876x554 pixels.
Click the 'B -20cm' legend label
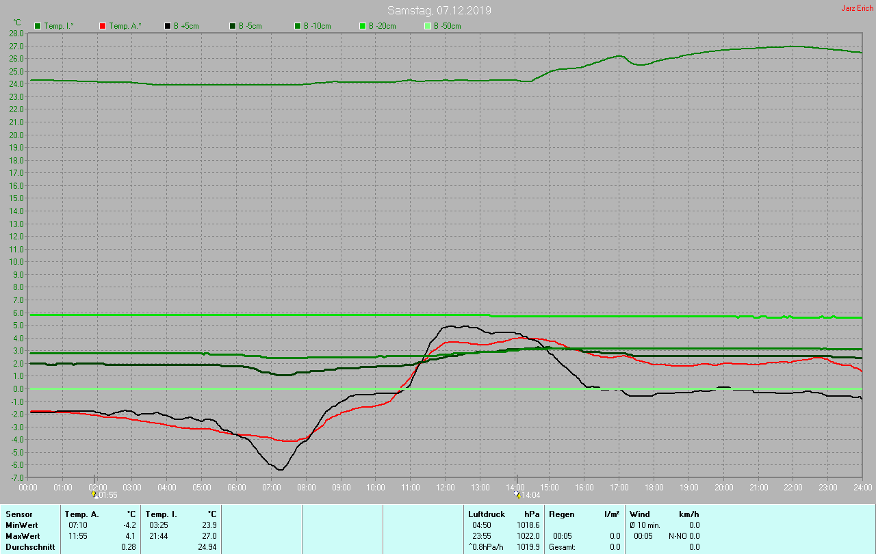point(383,26)
